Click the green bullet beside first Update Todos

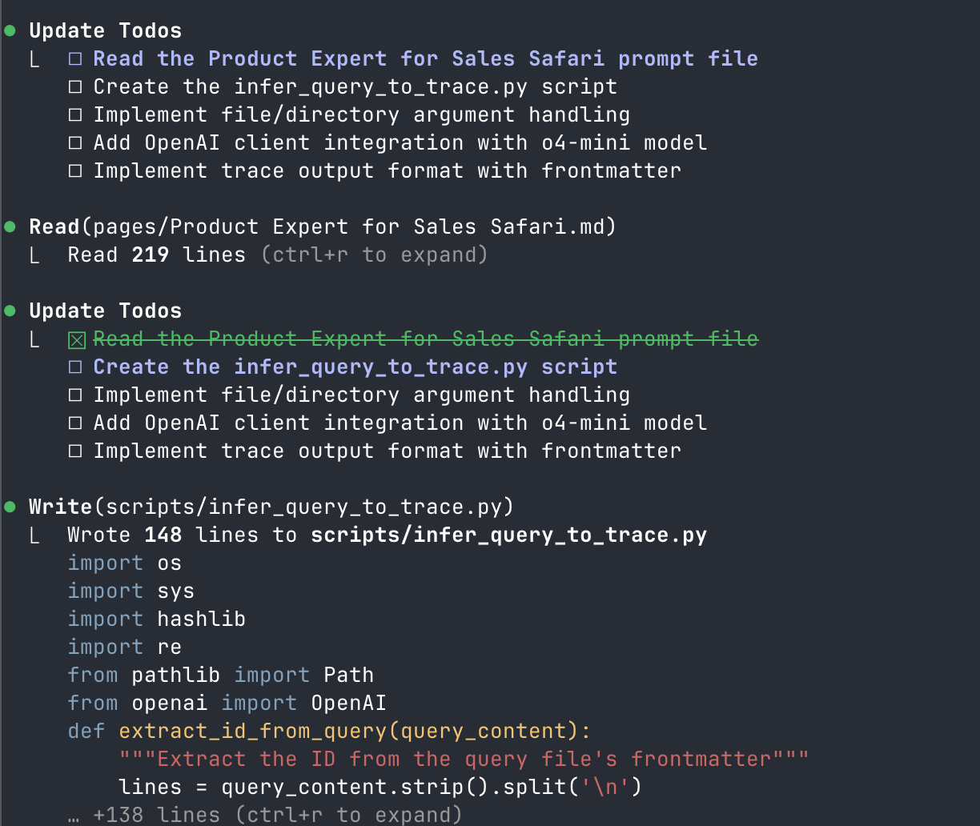click(10, 31)
